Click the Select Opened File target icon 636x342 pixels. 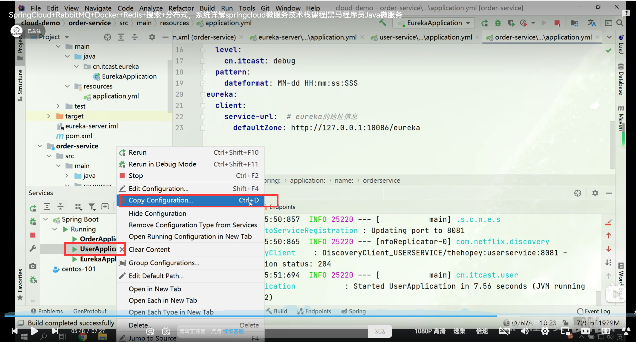(x=108, y=37)
